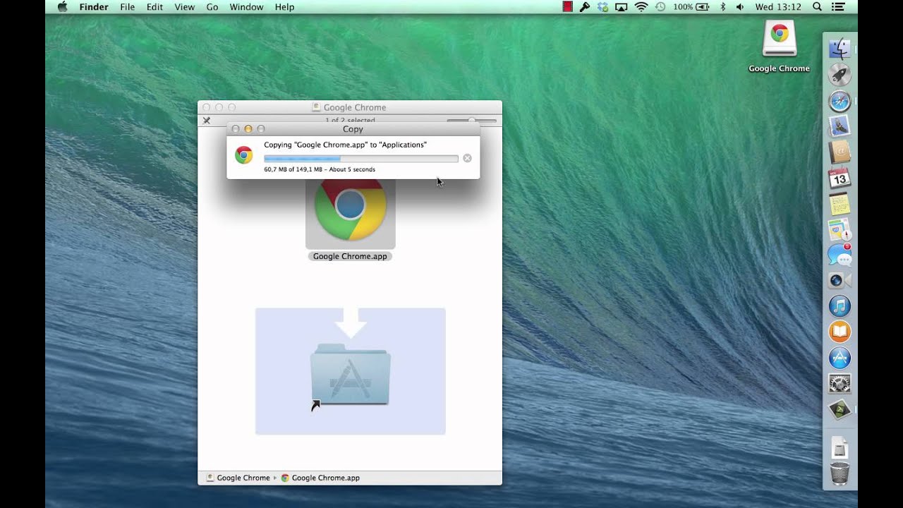Minimize the Copy dialog yellow button
Viewport: 903px width, 508px height.
(x=248, y=129)
